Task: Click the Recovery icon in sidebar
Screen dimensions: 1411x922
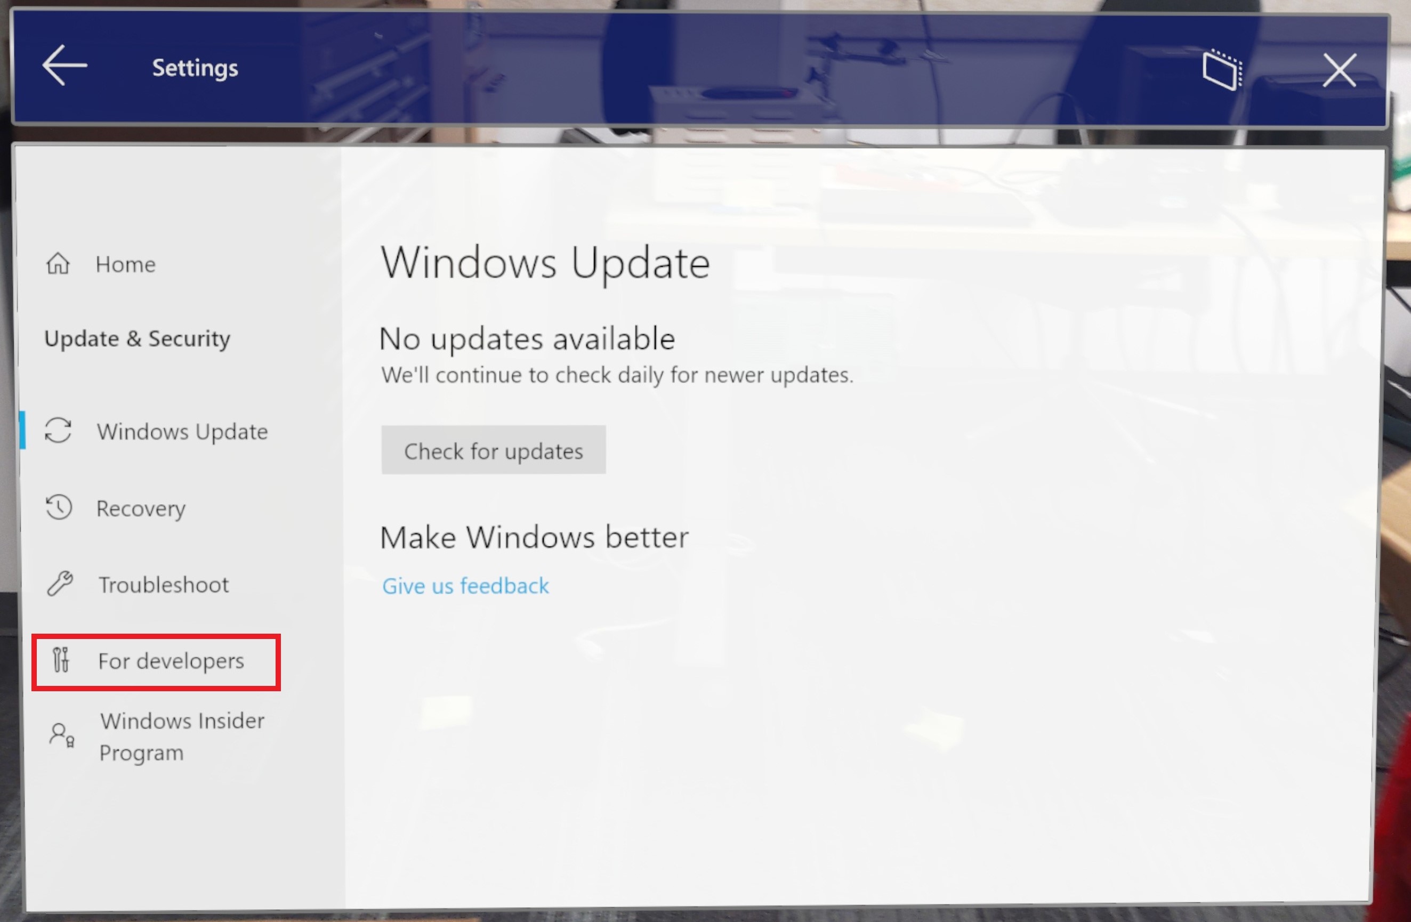Action: click(60, 507)
